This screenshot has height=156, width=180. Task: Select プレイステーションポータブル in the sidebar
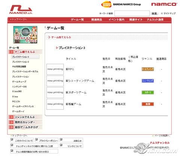25,71
